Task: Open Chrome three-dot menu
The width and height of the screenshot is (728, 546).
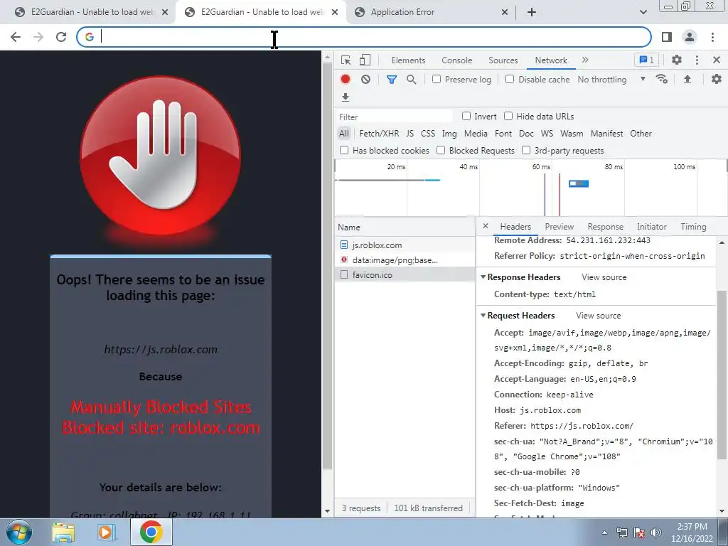Action: pos(712,37)
